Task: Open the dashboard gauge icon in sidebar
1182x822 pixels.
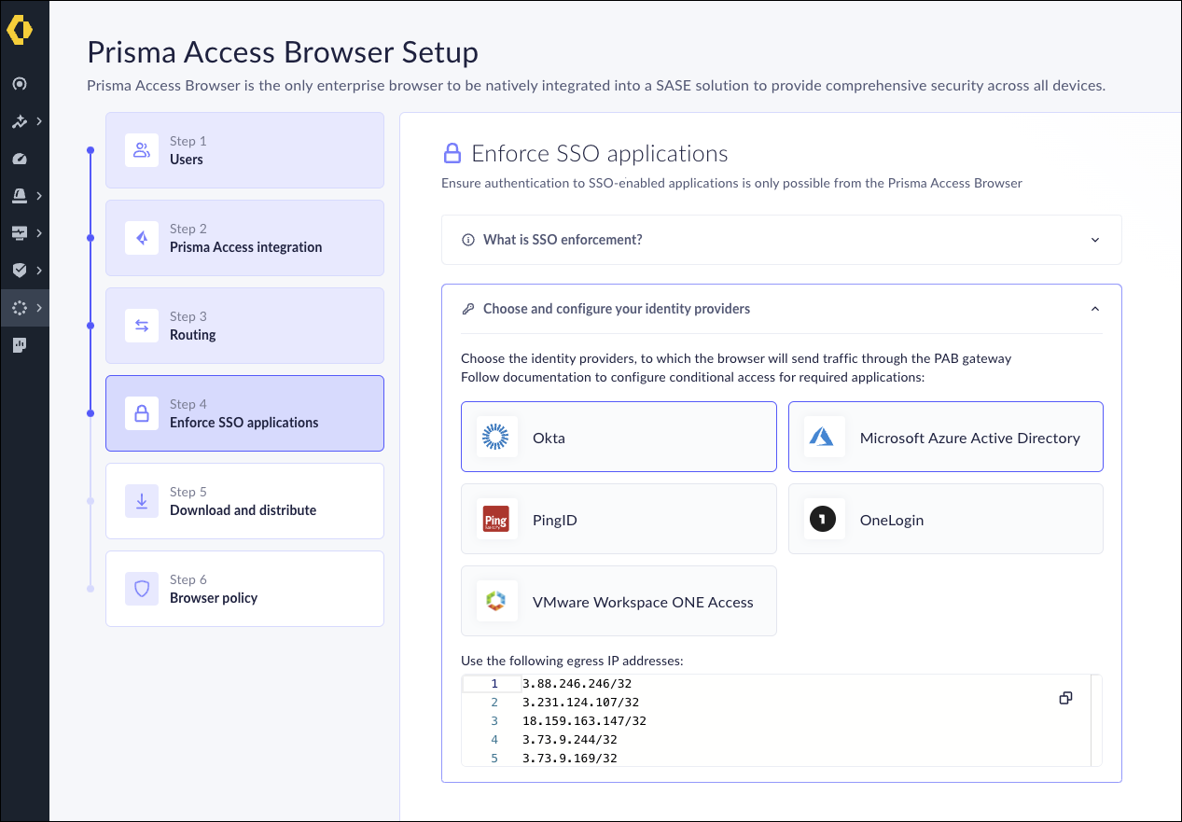Action: (x=20, y=159)
